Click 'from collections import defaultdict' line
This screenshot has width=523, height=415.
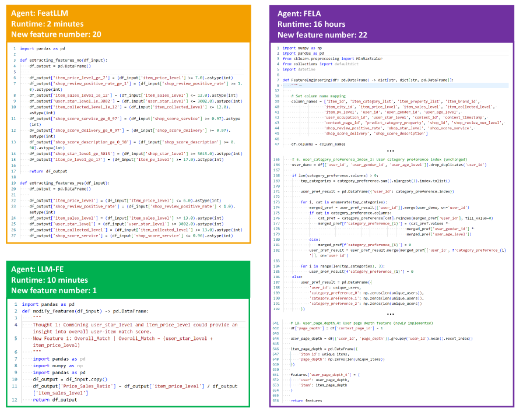321,64
